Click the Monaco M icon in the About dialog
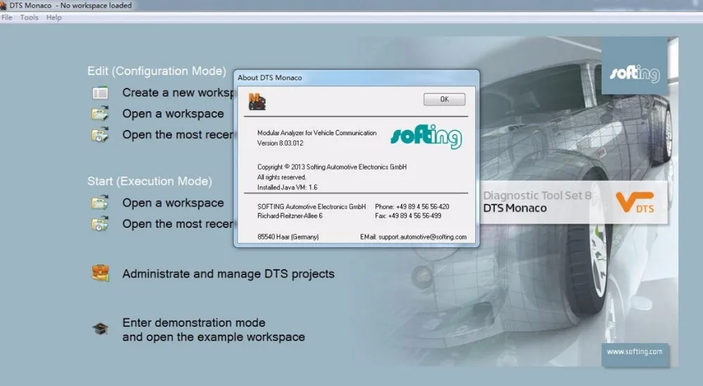The image size is (703, 386). click(257, 101)
